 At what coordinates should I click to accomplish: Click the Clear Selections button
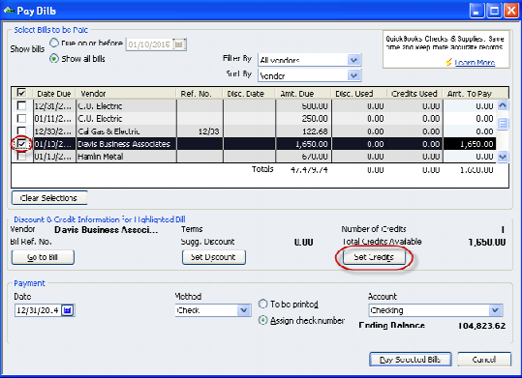coord(49,198)
